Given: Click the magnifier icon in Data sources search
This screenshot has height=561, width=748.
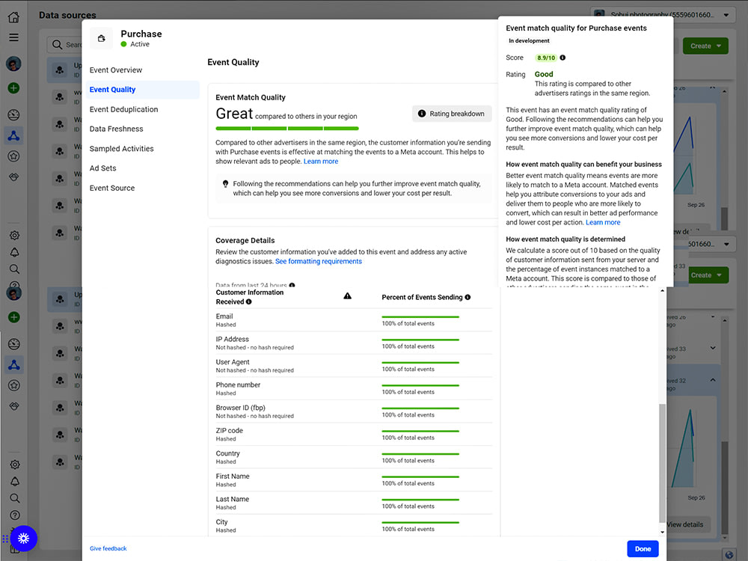Looking at the screenshot, I should click(x=58, y=45).
